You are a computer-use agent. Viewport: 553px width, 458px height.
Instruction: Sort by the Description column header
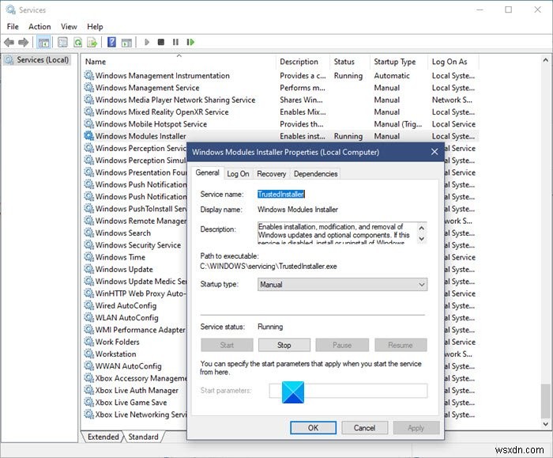click(303, 62)
